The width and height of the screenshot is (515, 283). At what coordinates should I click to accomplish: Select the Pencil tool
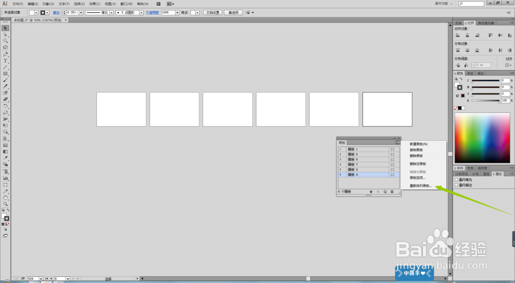pyautogui.click(x=5, y=86)
